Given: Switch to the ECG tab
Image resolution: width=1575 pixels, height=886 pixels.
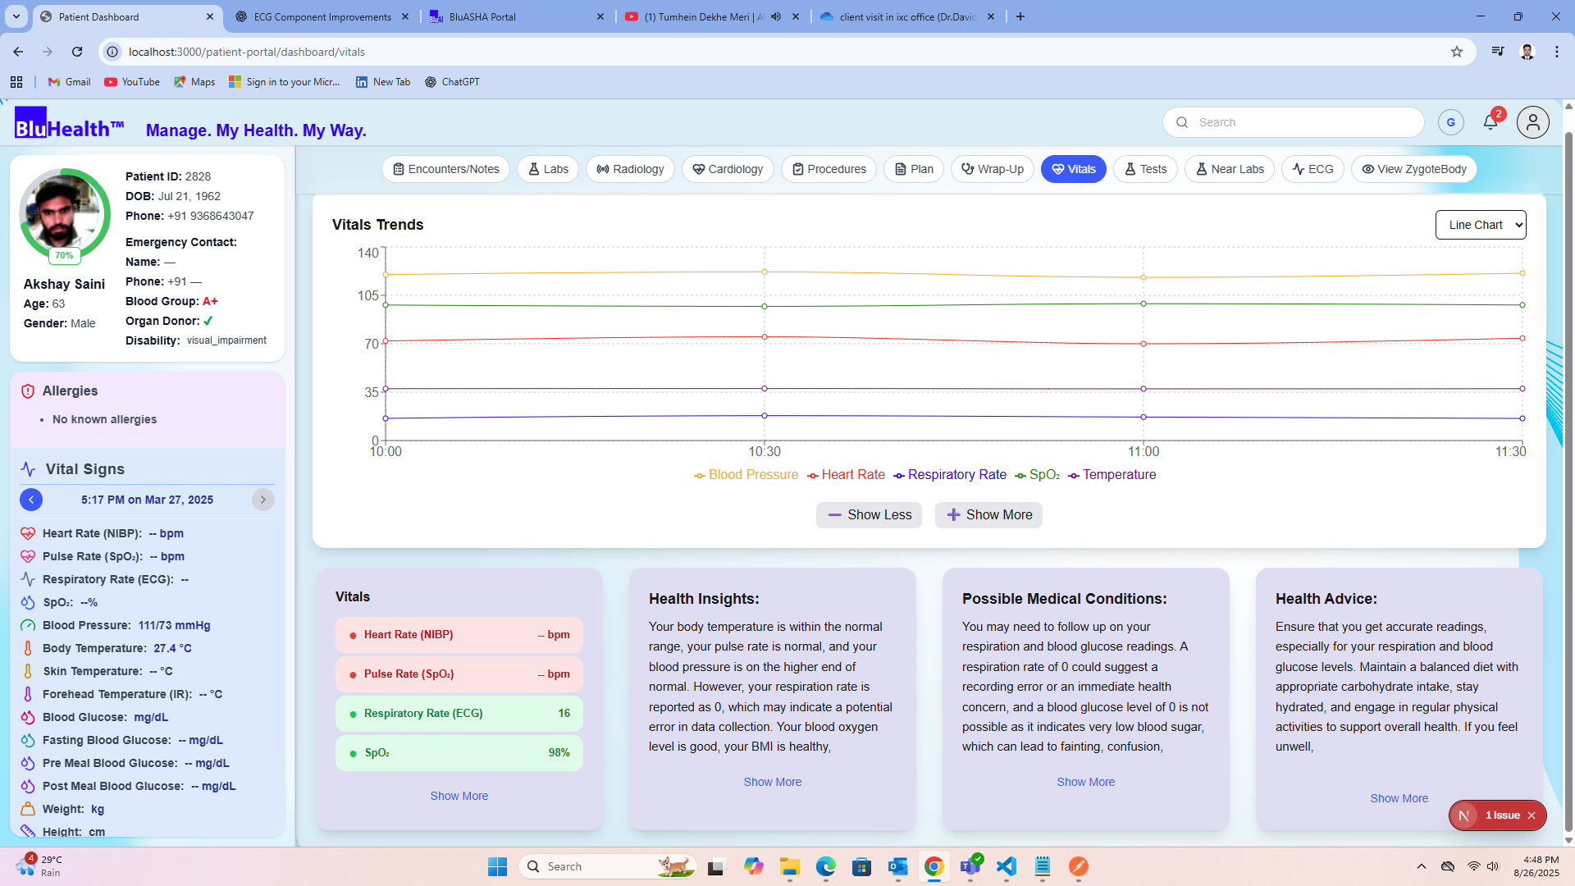Looking at the screenshot, I should pyautogui.click(x=1312, y=169).
